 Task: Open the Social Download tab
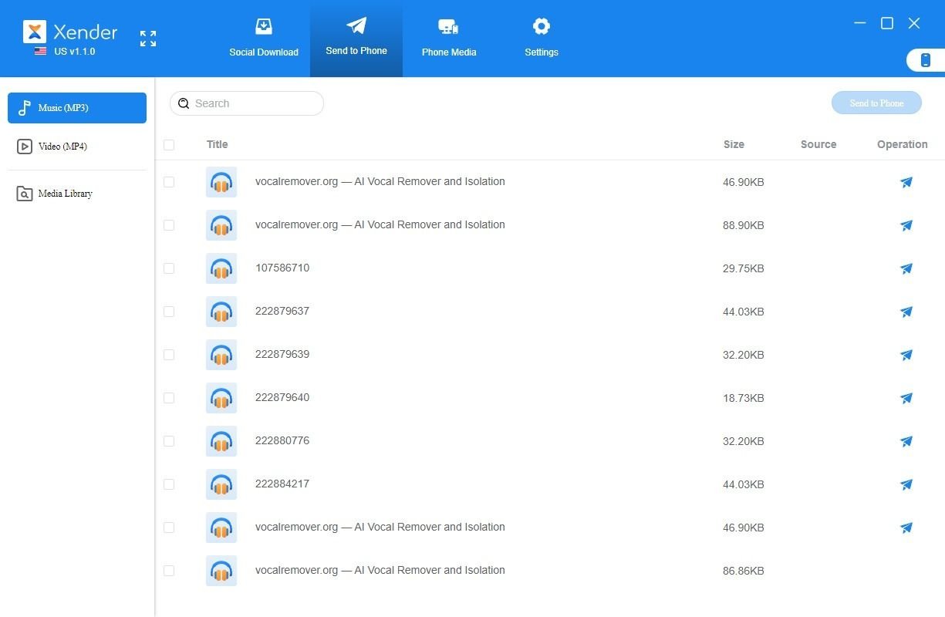tap(264, 39)
